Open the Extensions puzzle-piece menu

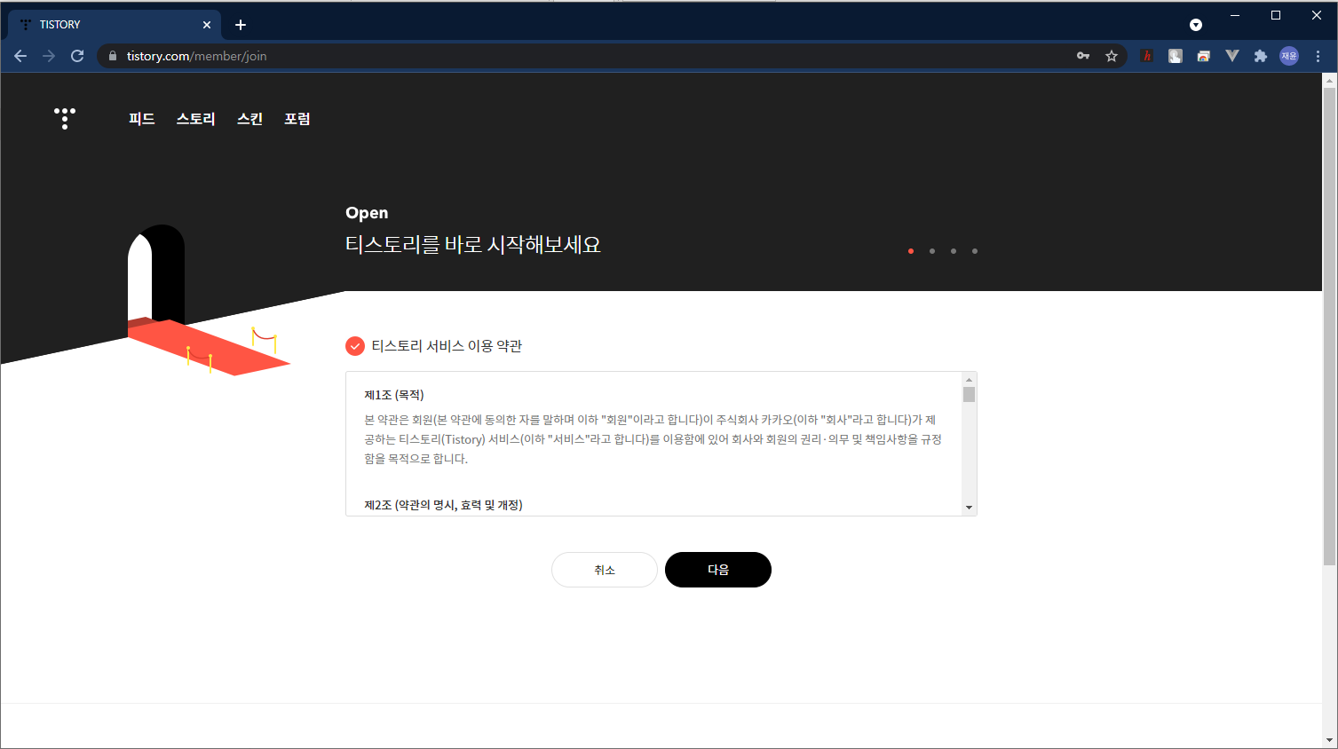pyautogui.click(x=1261, y=56)
